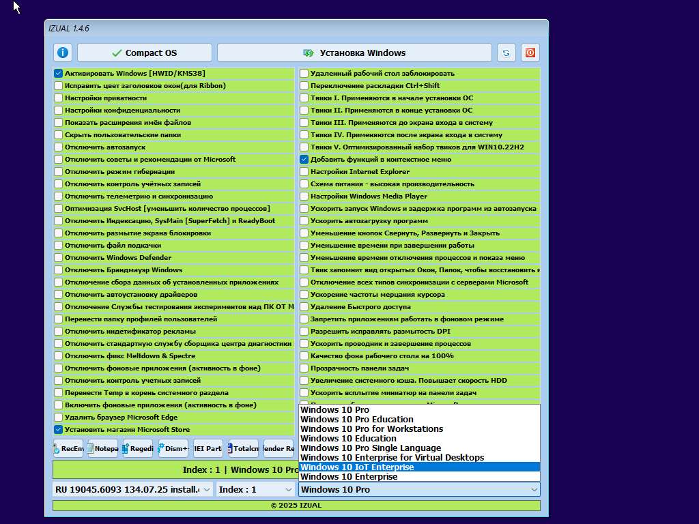Uncheck Добавить функций в контекстное меню

coord(304,159)
